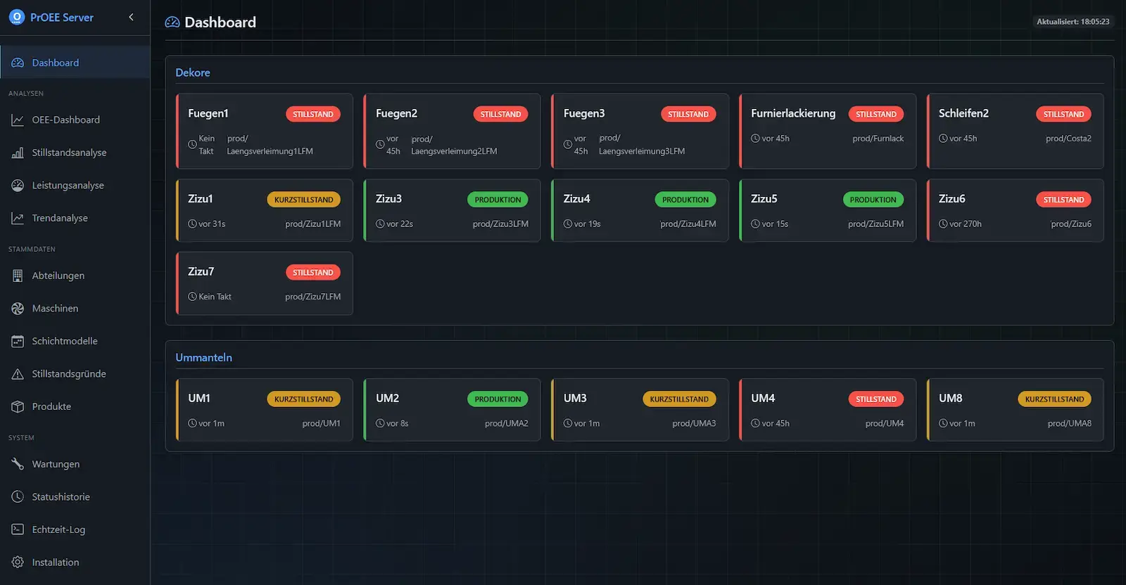This screenshot has width=1126, height=585.
Task: Click the PRODUKTION badge on Zizu4
Action: [x=685, y=200]
